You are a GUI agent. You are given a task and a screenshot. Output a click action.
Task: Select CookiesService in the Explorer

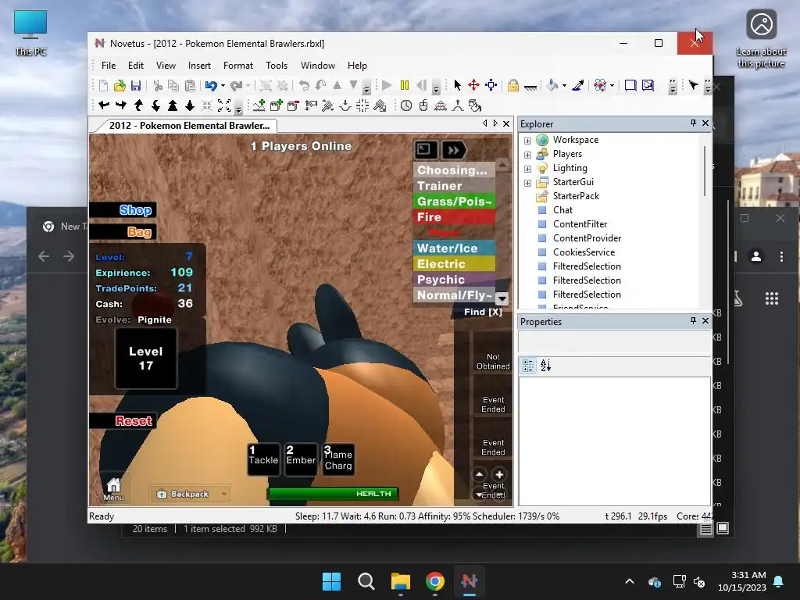point(584,252)
